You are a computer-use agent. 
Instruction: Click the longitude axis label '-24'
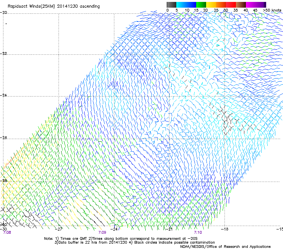[114, 229]
